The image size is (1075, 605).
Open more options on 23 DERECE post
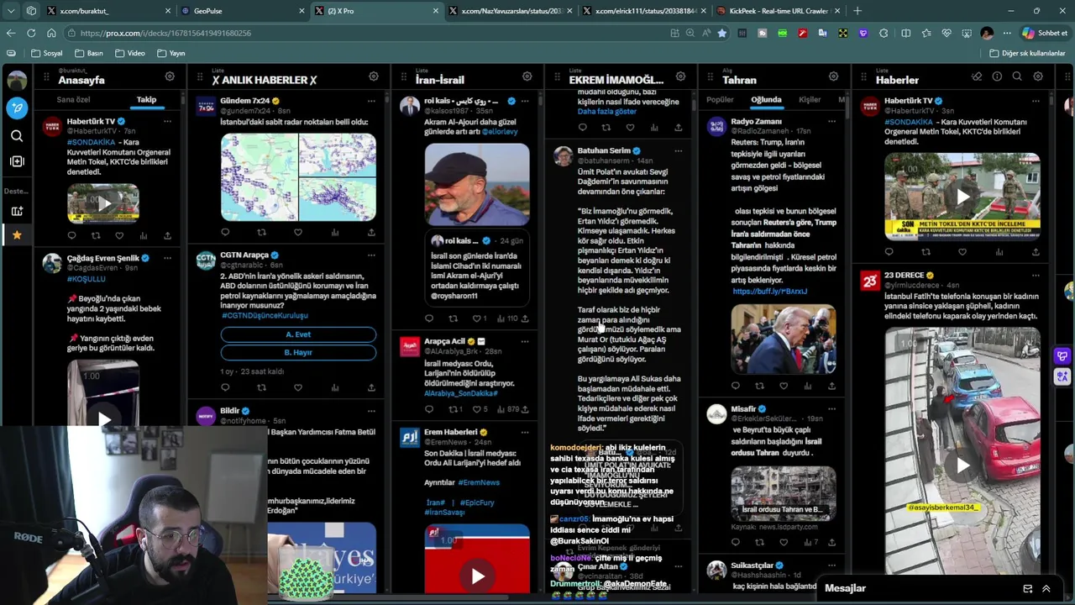[1036, 276]
